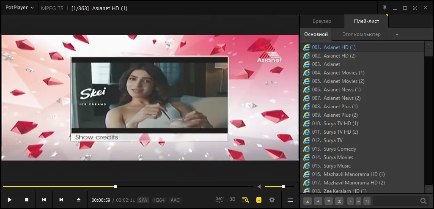The width and height of the screenshot is (434, 209).
Task: Select playlist item 007. Asianet News (2)
Action: coord(362,98)
